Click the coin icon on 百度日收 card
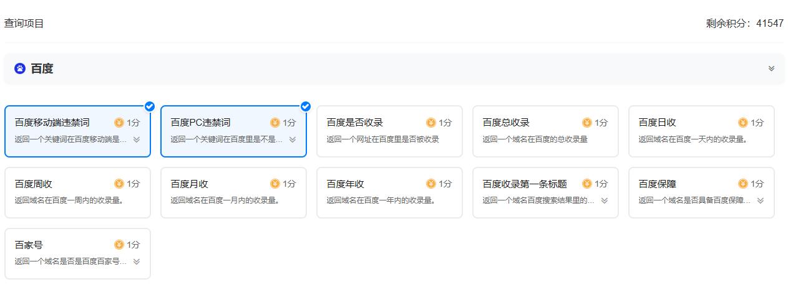The height and width of the screenshot is (287, 788). point(743,123)
